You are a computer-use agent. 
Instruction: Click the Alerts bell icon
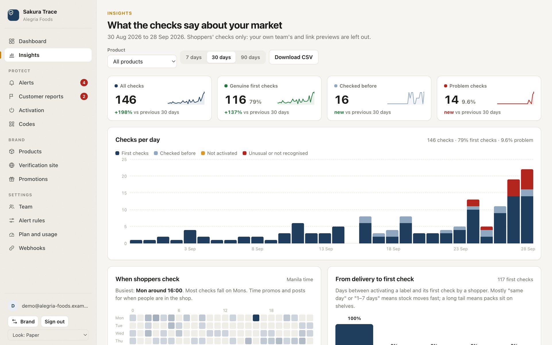[x=11, y=83]
